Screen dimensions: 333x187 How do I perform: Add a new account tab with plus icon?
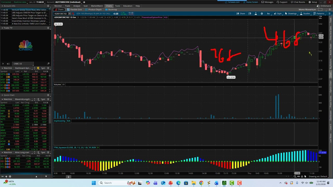point(84,2)
